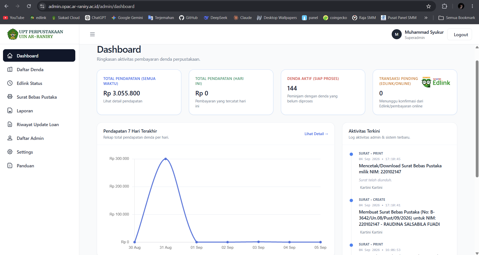The height and width of the screenshot is (255, 479).
Task: Click the M user avatar circle
Action: coord(397,34)
